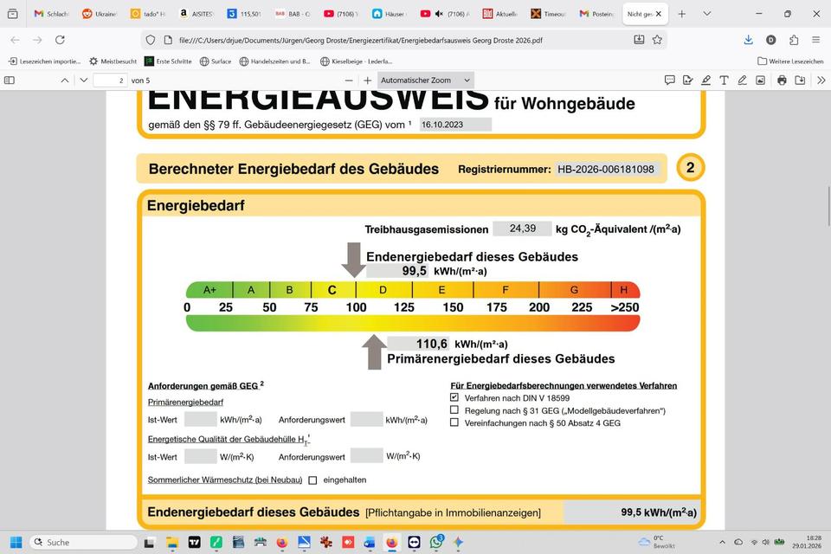The width and height of the screenshot is (831, 554).
Task: Toggle the PDF viewer sidebar
Action: [x=10, y=80]
